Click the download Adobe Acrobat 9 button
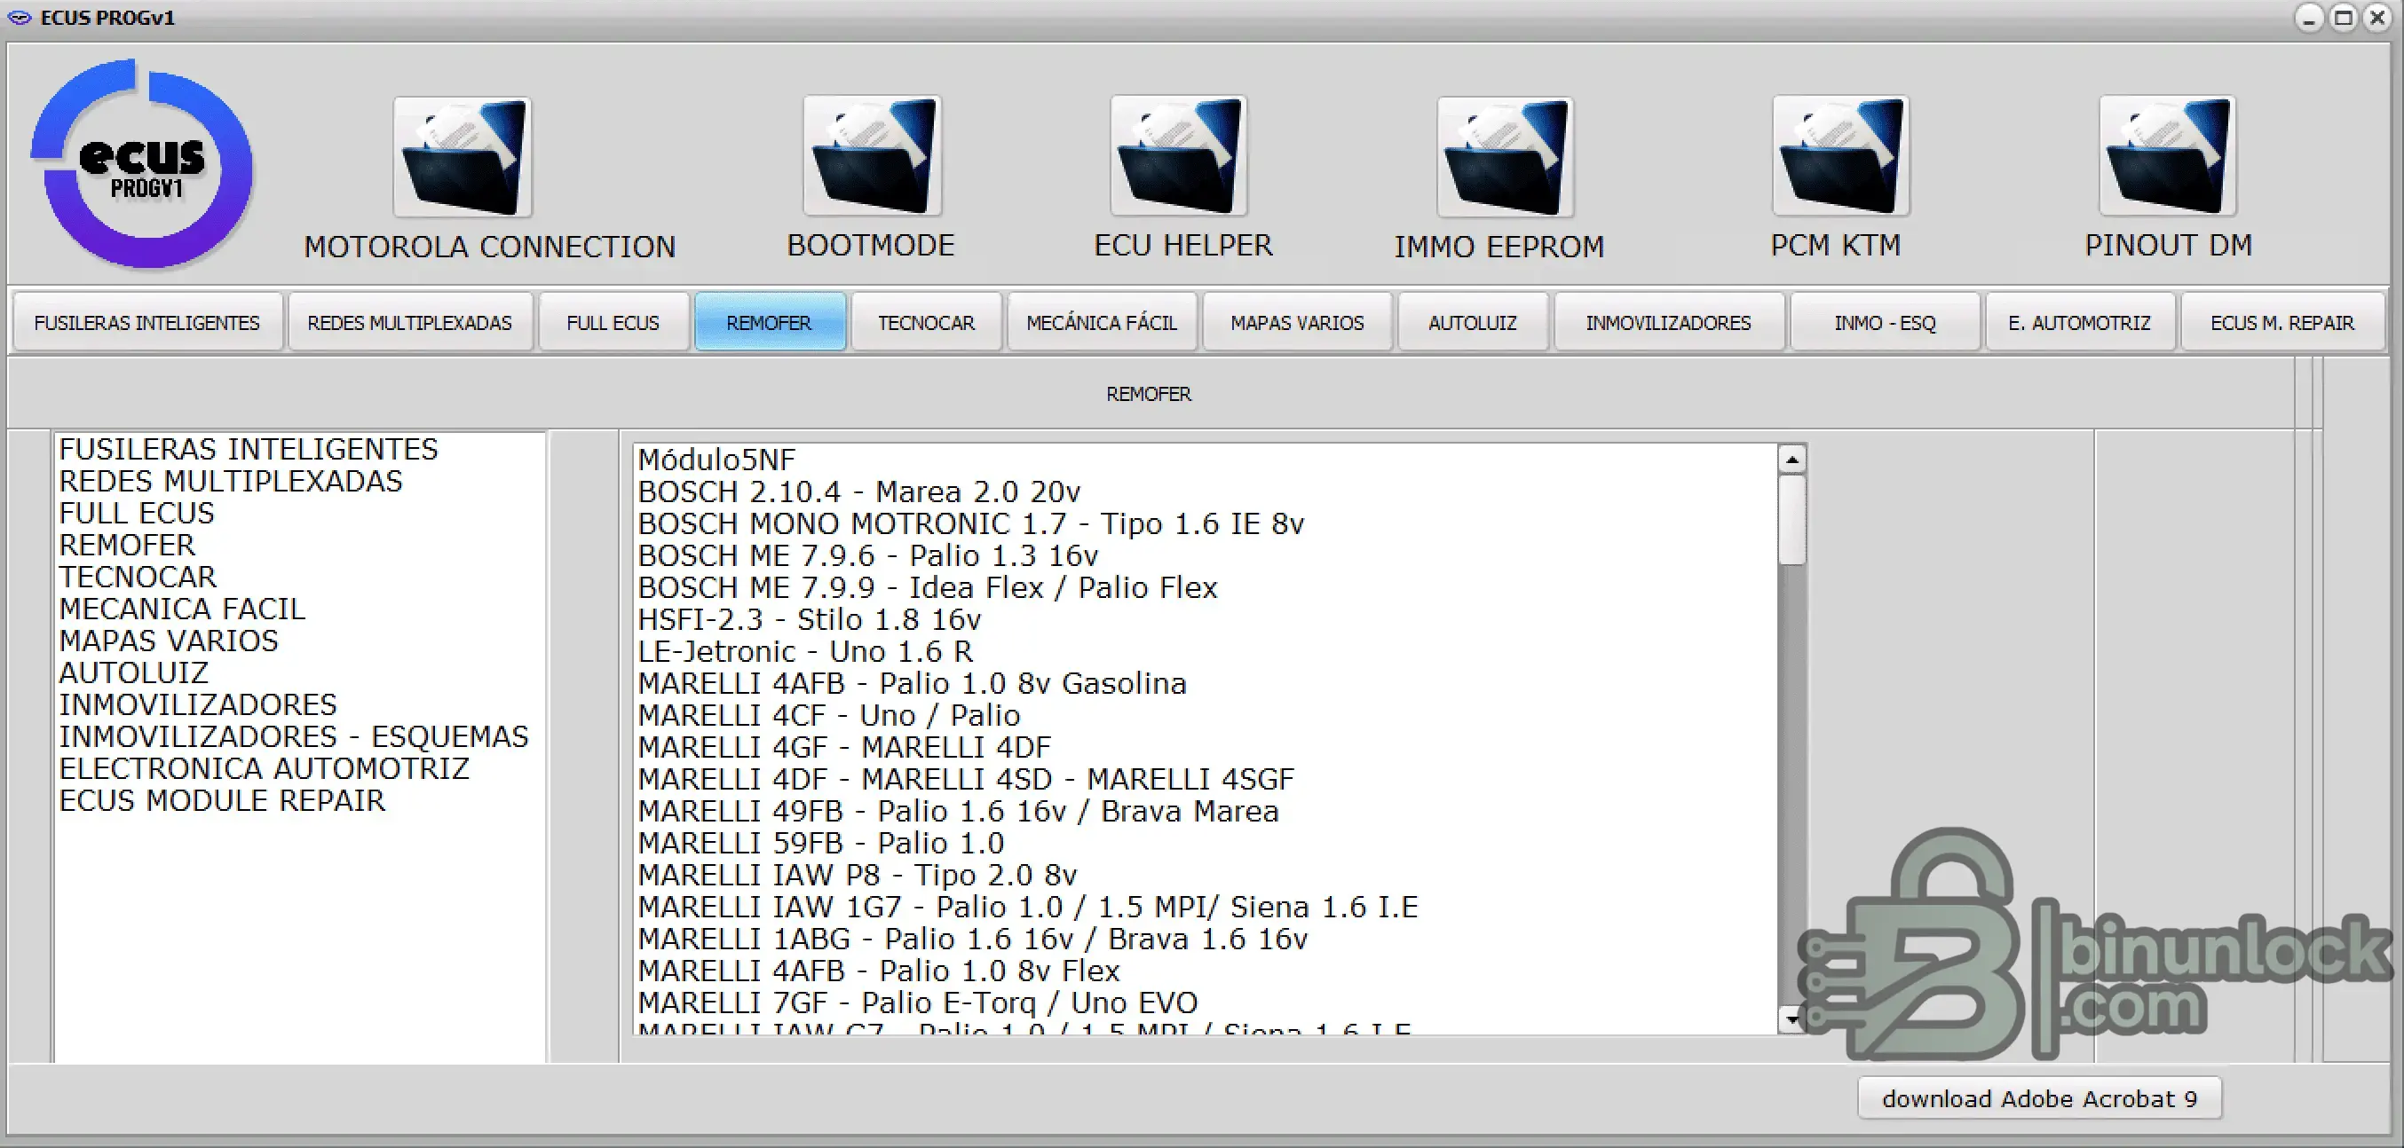The width and height of the screenshot is (2404, 1148). pos(2040,1098)
